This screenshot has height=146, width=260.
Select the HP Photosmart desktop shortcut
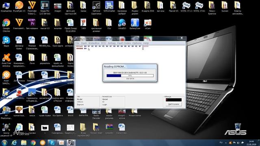(x=6, y=113)
